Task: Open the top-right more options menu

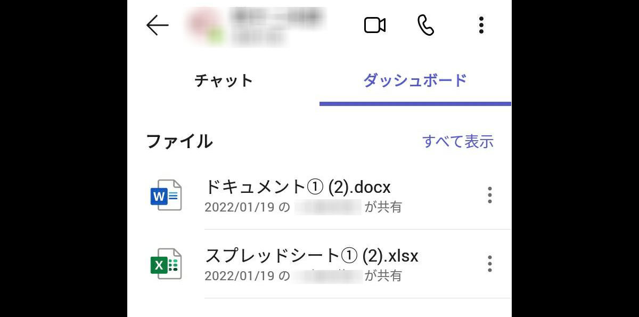Action: 481,25
